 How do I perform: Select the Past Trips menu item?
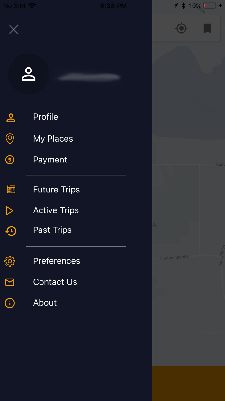[52, 230]
